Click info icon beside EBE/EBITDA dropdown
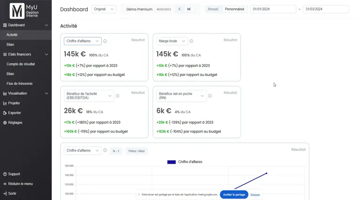The width and height of the screenshot is (358, 200). click(117, 96)
